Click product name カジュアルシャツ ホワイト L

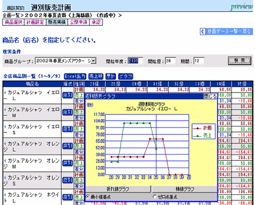(x=32, y=198)
